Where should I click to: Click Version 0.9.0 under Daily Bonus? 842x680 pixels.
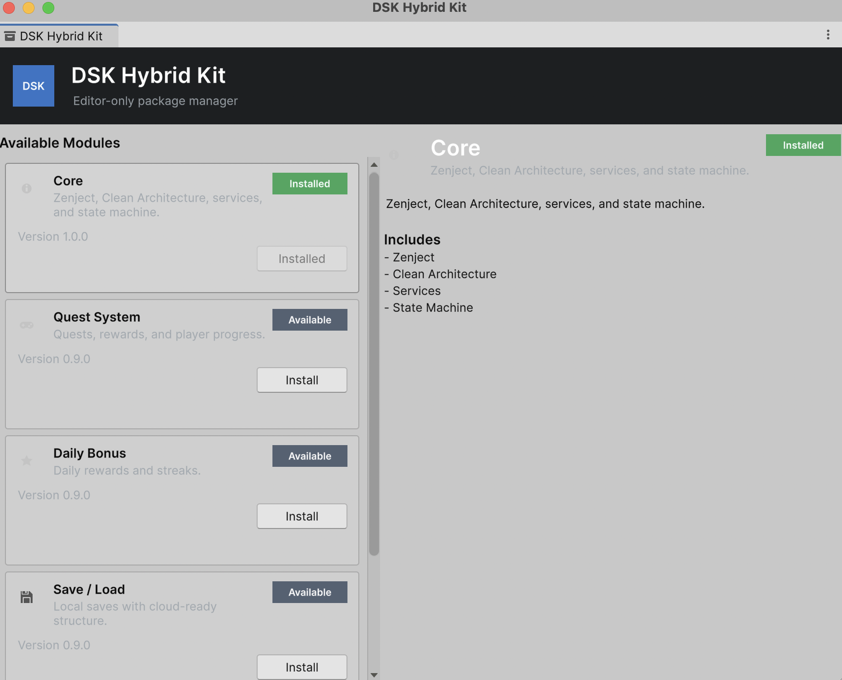coord(54,495)
